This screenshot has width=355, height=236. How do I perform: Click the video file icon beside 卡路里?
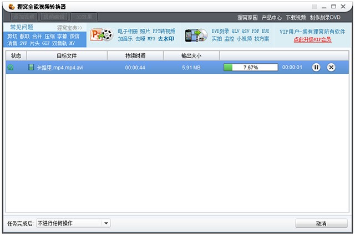31,67
